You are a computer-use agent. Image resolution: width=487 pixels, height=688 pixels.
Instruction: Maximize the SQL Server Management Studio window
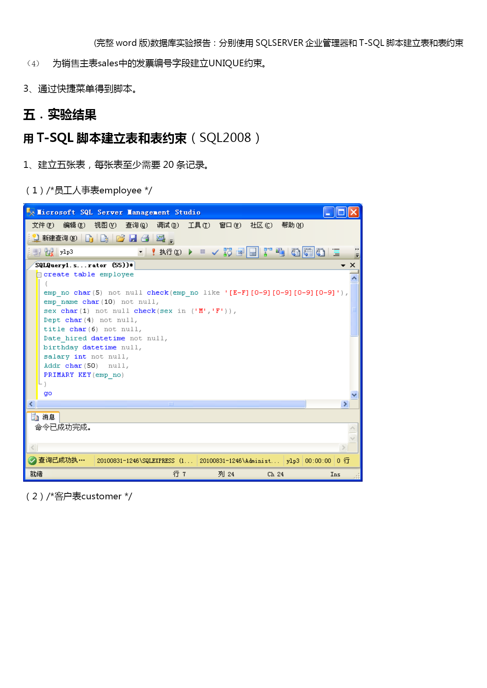tap(341, 212)
